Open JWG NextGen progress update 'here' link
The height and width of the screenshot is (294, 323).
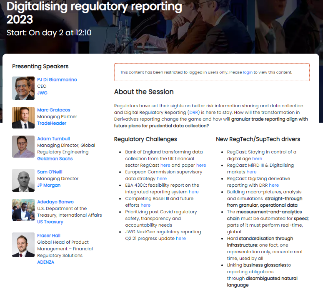click(181, 239)
